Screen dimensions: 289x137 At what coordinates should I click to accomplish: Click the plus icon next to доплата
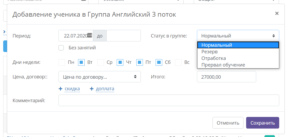92,89
